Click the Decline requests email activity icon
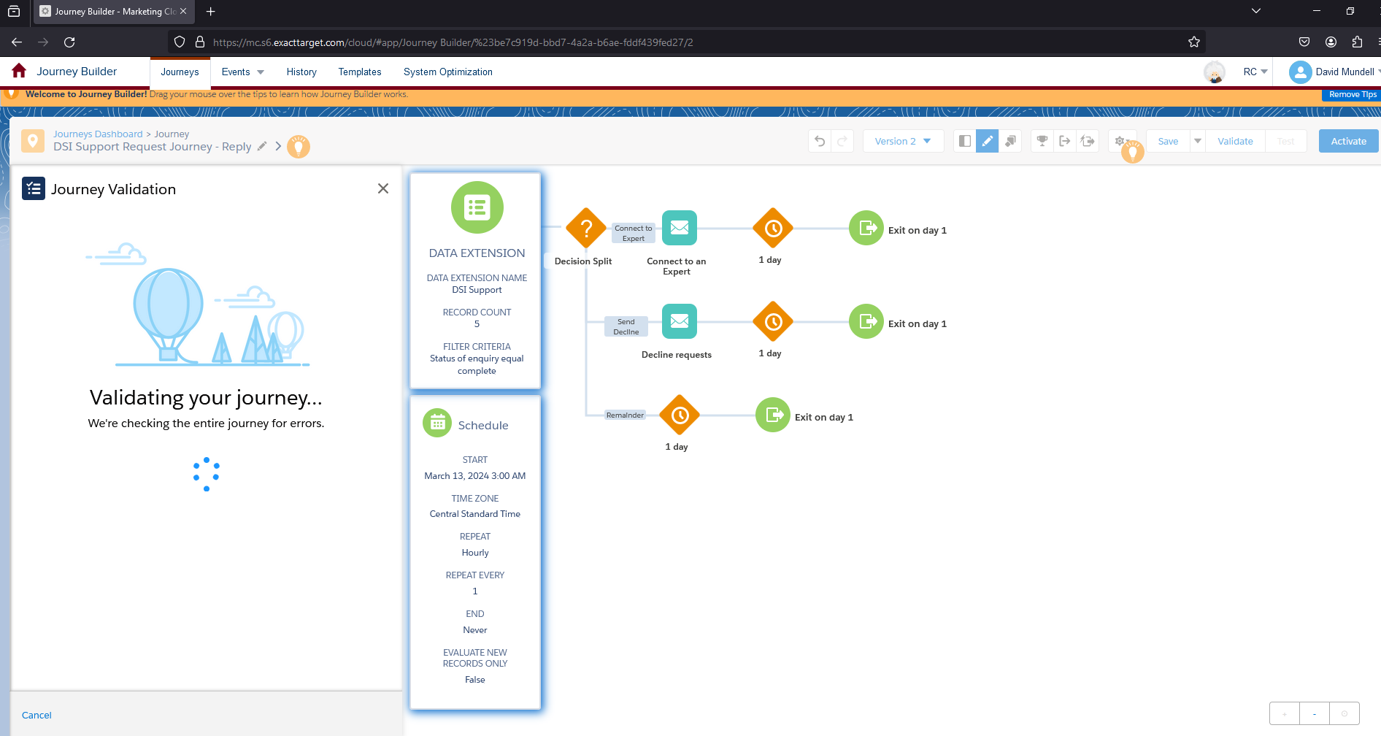Image resolution: width=1381 pixels, height=736 pixels. point(679,322)
